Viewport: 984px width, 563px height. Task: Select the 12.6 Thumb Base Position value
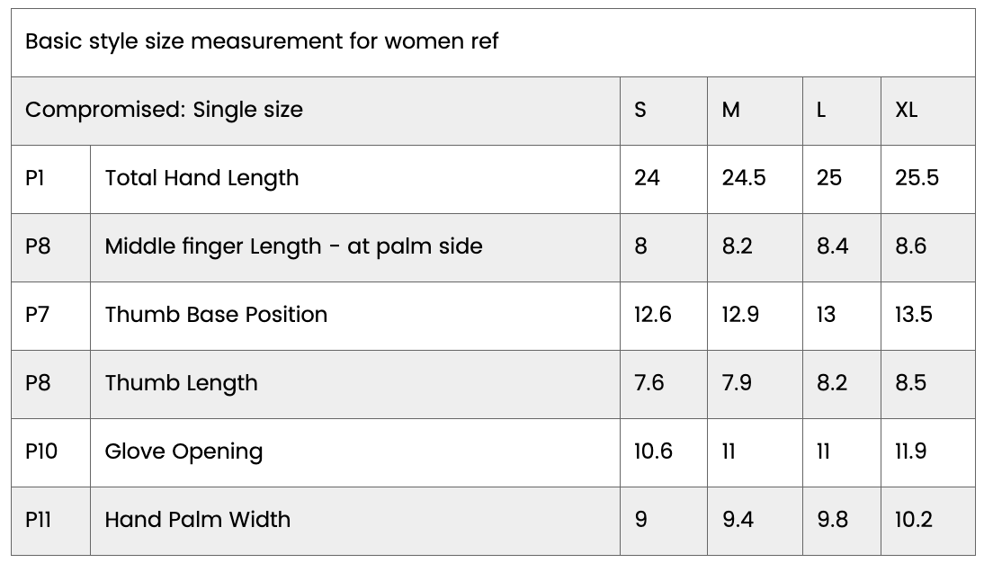[652, 315]
